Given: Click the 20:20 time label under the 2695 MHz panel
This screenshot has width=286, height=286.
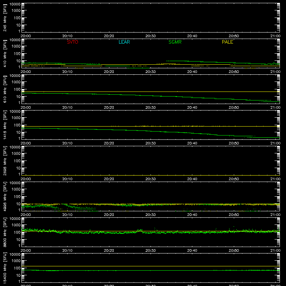Looking at the screenshot, I should click(109, 179).
